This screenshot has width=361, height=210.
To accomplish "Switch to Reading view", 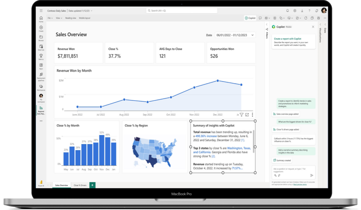I will pos(71,18).
